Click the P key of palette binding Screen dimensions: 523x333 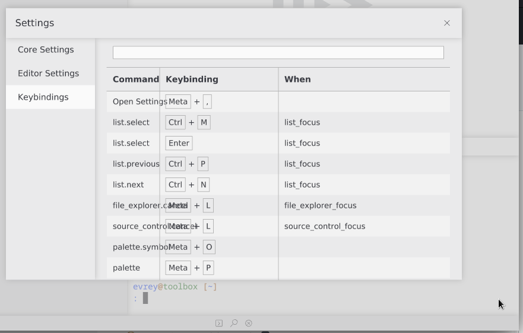[208, 268]
